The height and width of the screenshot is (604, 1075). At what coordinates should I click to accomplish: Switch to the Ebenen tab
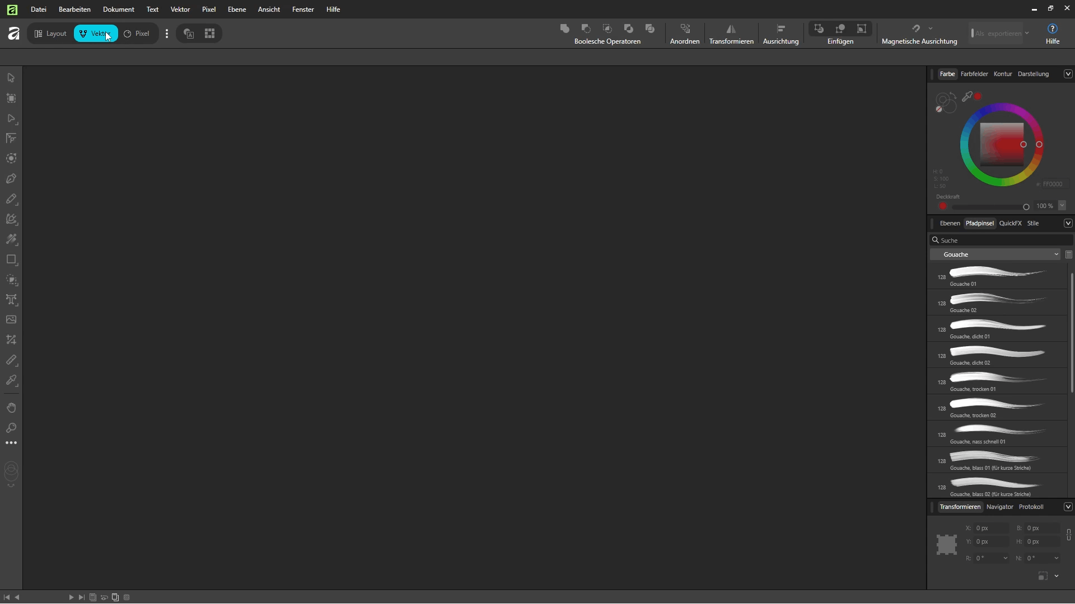coord(950,223)
